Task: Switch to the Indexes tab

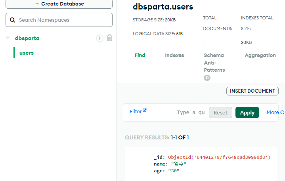Action: (174, 55)
